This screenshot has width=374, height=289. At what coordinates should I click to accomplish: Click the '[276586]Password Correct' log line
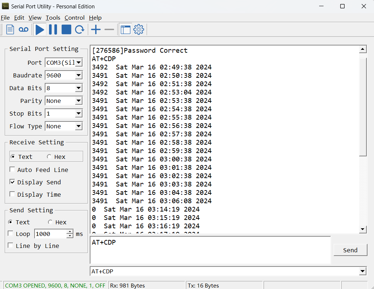140,51
